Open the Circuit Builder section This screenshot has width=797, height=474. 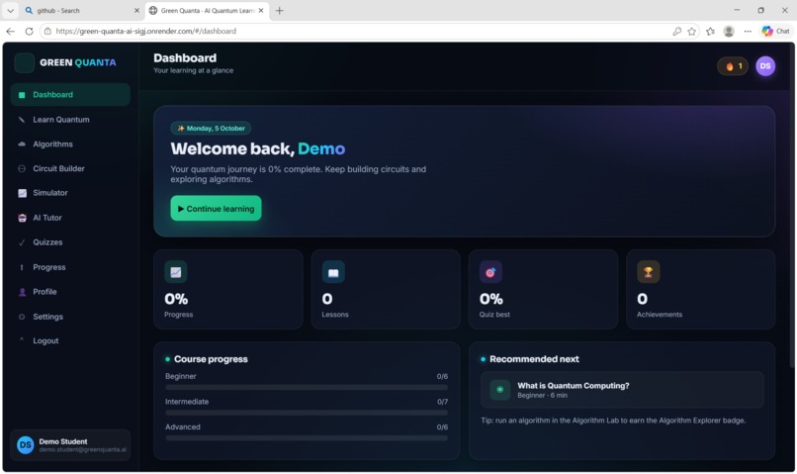[70, 168]
